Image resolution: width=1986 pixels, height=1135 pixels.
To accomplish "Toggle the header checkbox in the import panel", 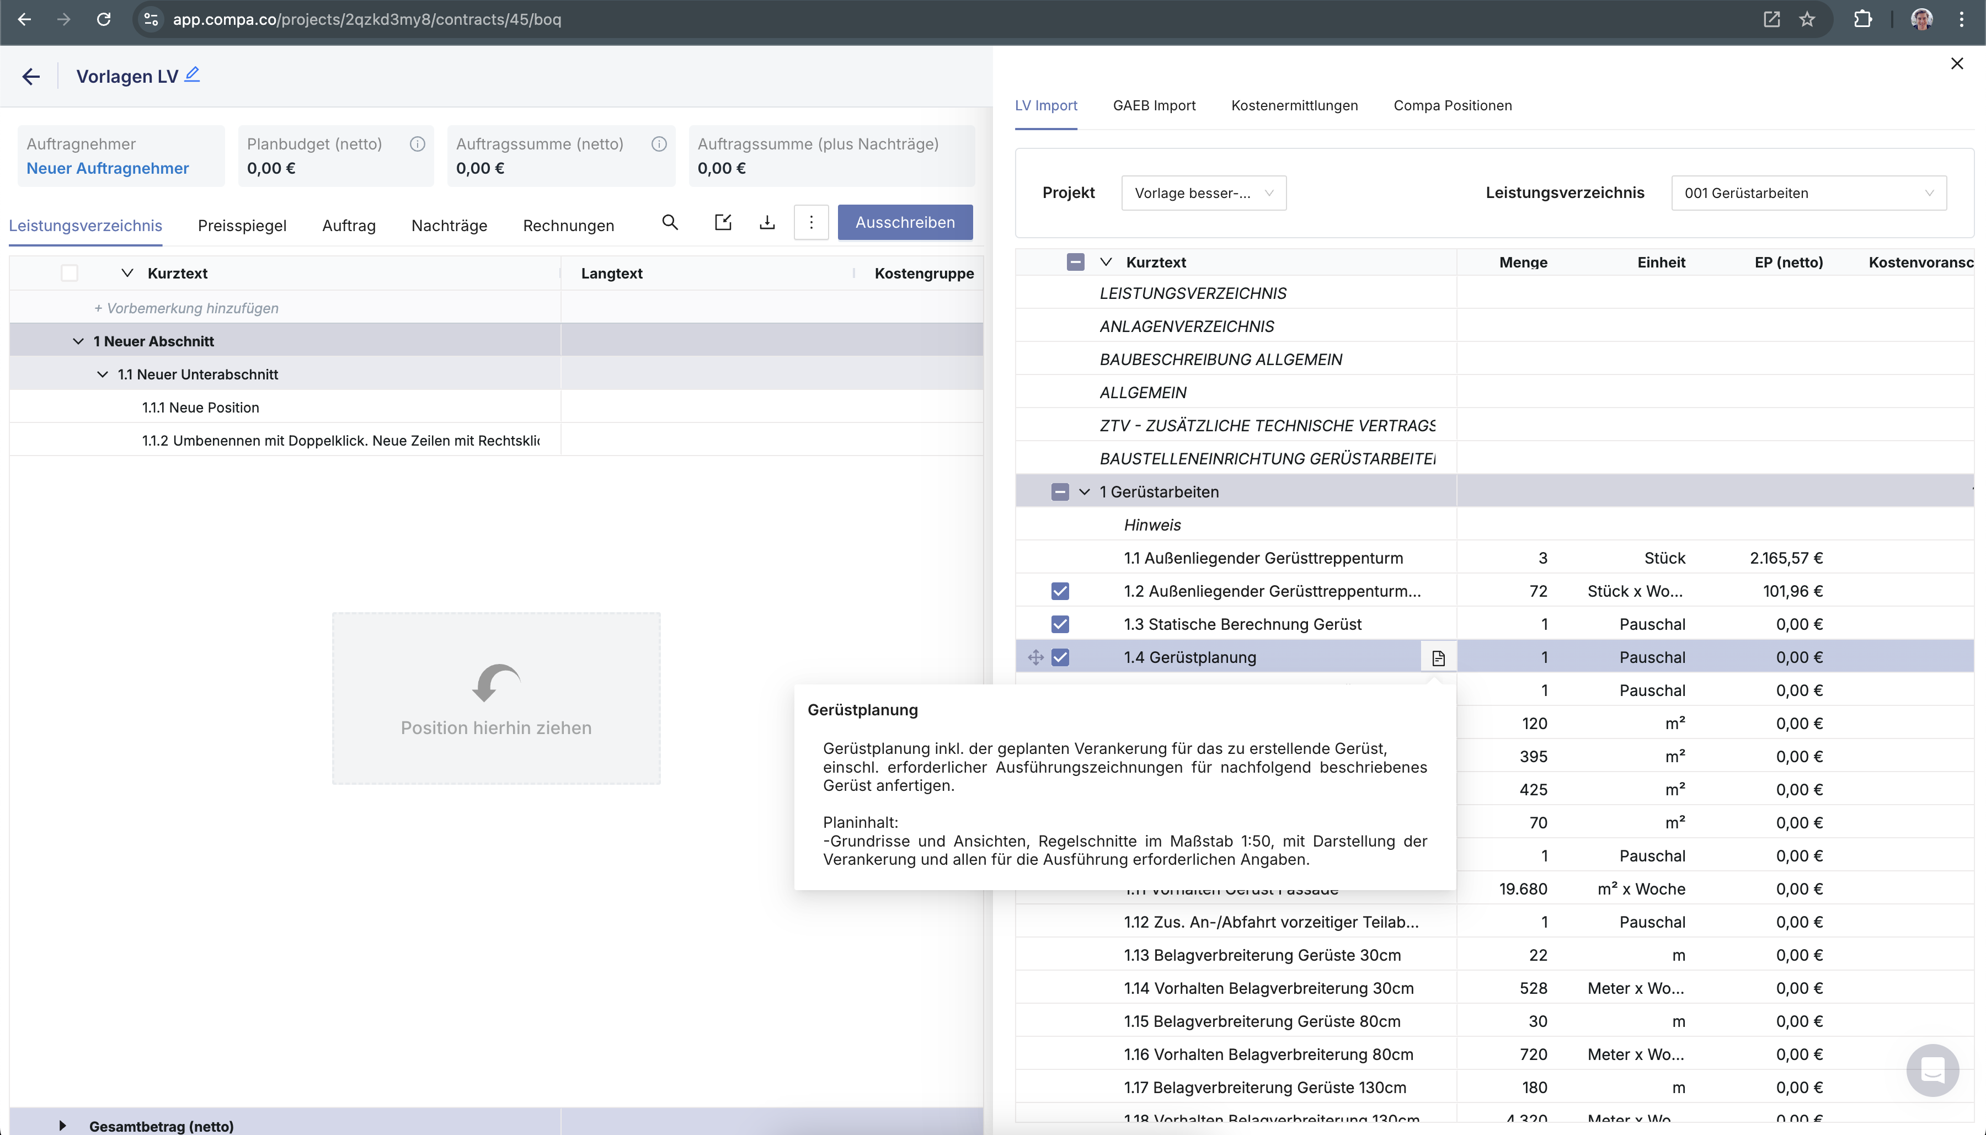I will [1075, 262].
